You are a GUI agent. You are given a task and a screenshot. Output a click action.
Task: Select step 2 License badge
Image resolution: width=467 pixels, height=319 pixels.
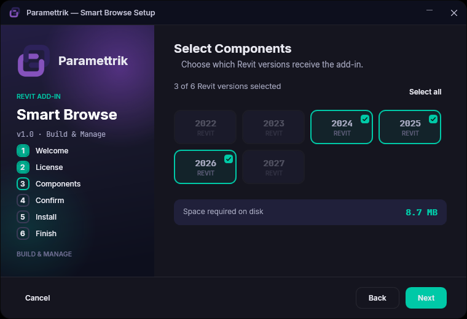coord(23,167)
